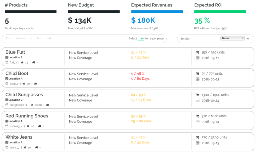The width and height of the screenshot is (256, 153).
Task: Click the calendar icon for Child Boot
Action: click(197, 79)
